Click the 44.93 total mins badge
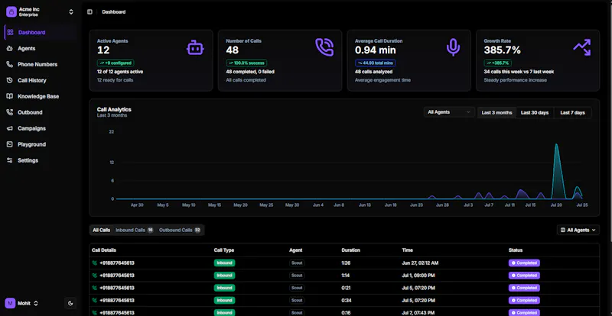The image size is (612, 316). click(375, 63)
